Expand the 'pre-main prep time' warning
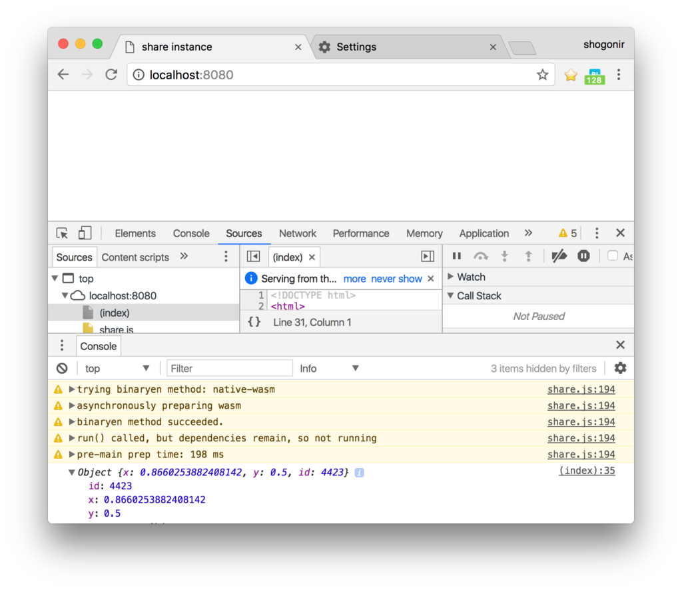Image resolution: width=682 pixels, height=592 pixels. (x=72, y=455)
